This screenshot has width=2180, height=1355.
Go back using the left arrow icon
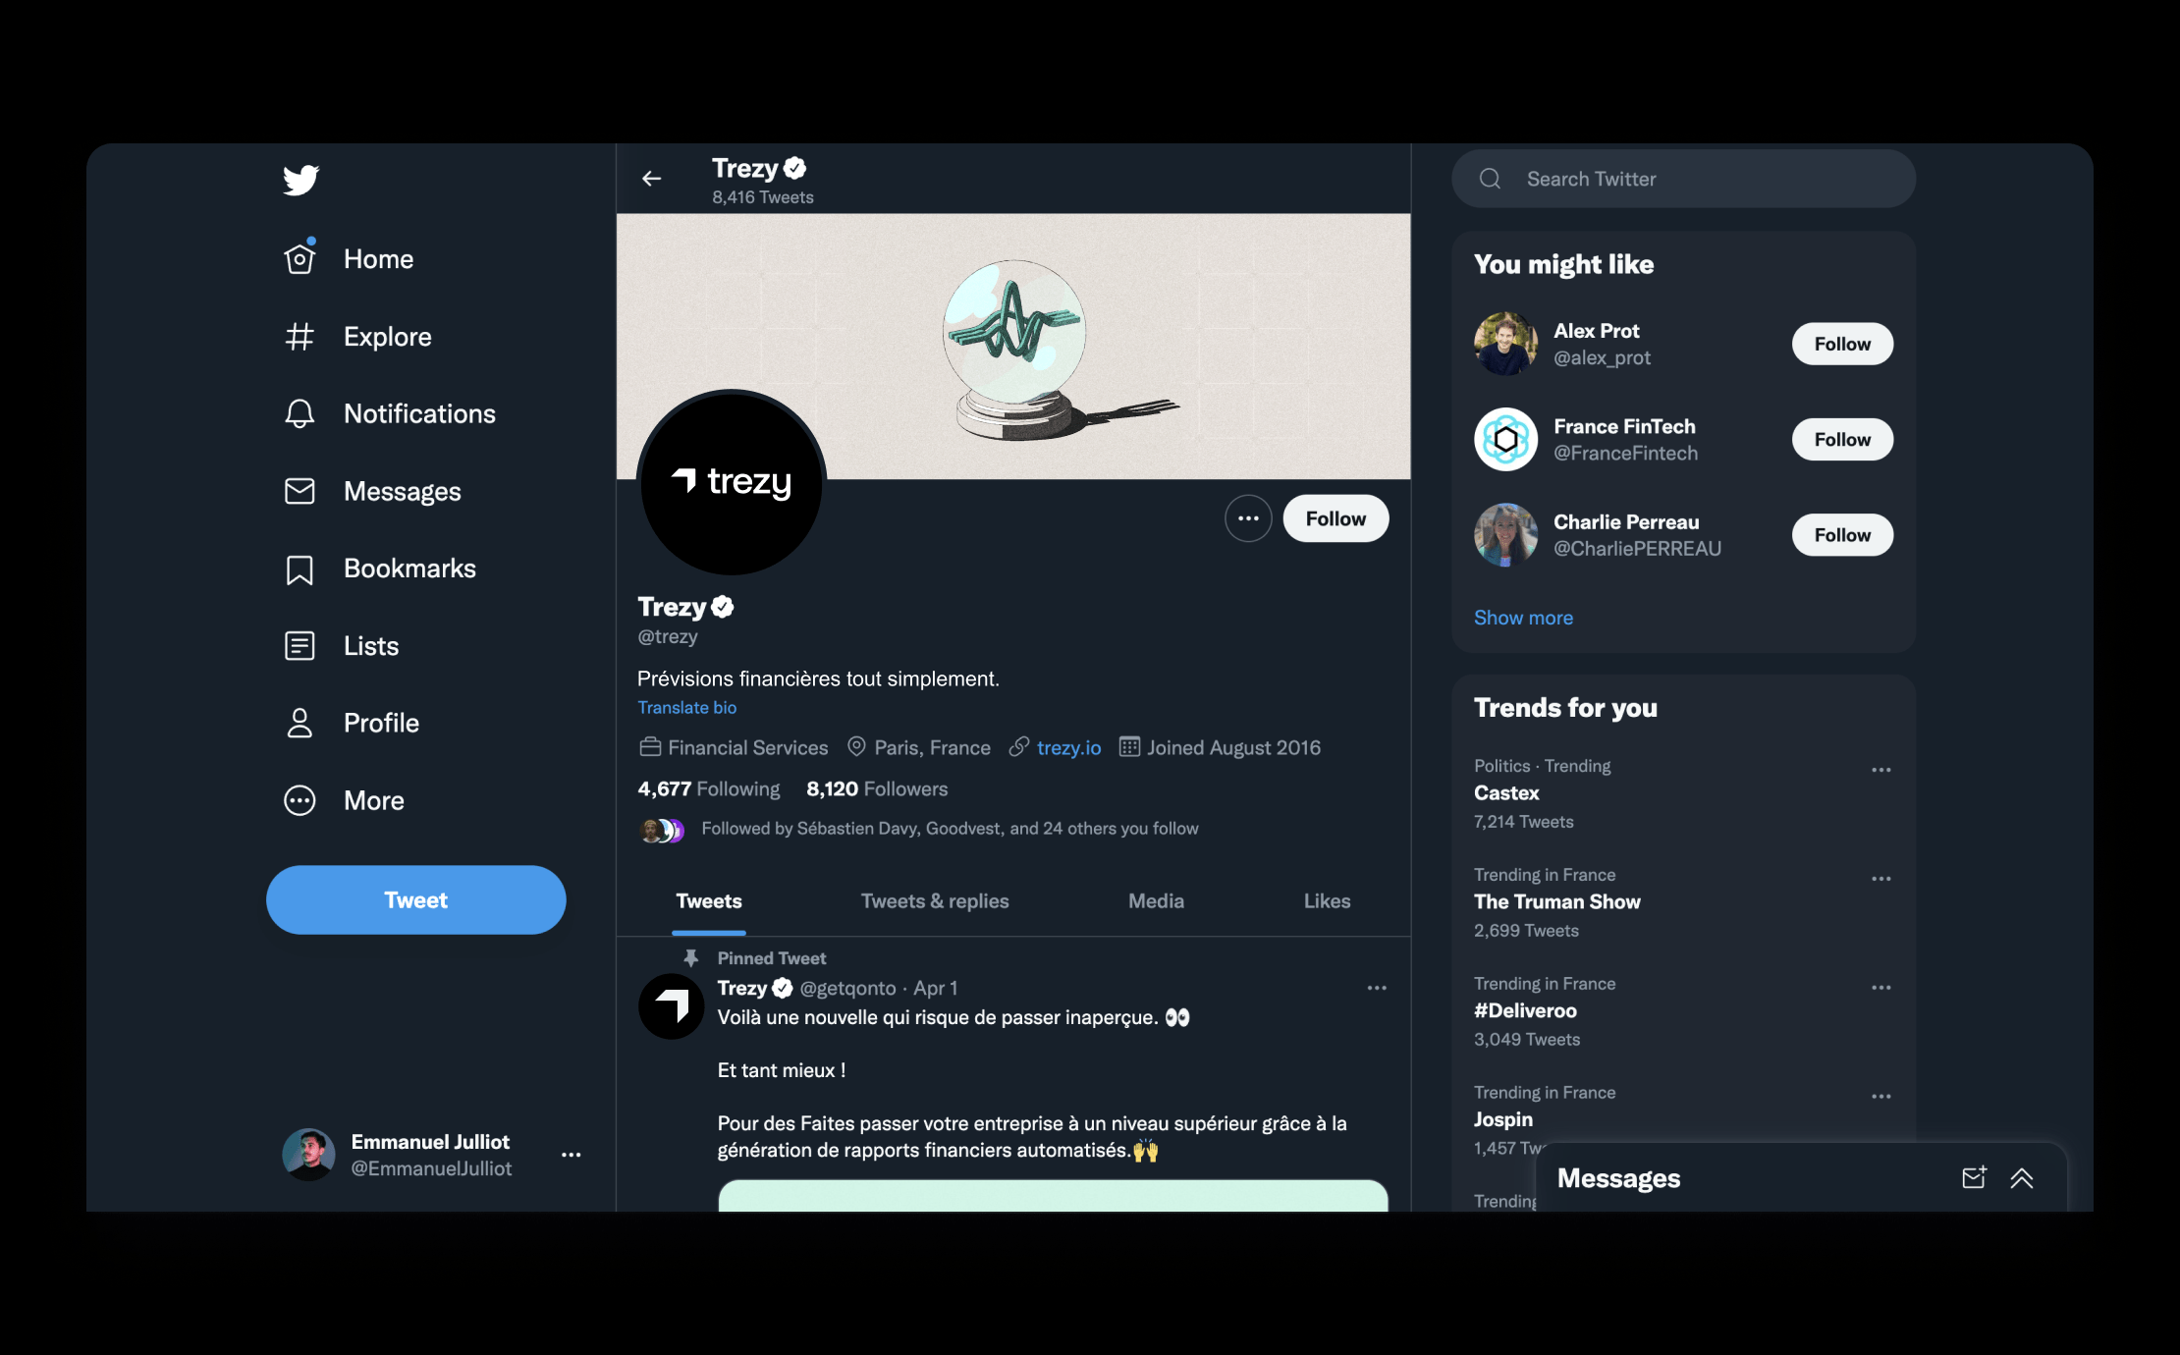click(x=651, y=179)
